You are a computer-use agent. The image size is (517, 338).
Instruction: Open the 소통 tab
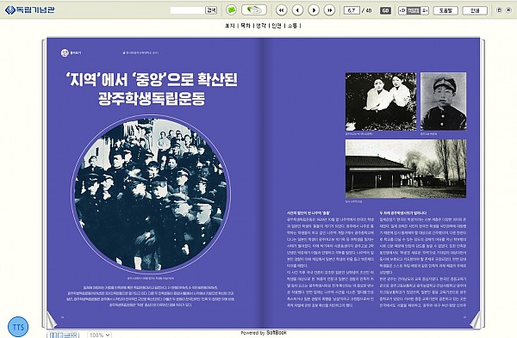pos(292,25)
